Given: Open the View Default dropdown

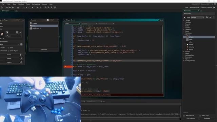Looking at the screenshot, I should [x=197, y=17].
